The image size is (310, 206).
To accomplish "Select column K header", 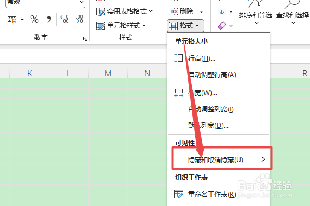I will click(x=30, y=73).
